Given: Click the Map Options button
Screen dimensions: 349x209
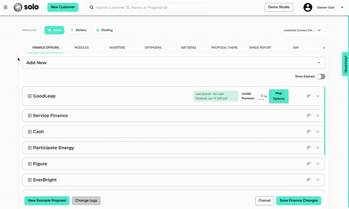Looking at the screenshot, I should coord(279,96).
